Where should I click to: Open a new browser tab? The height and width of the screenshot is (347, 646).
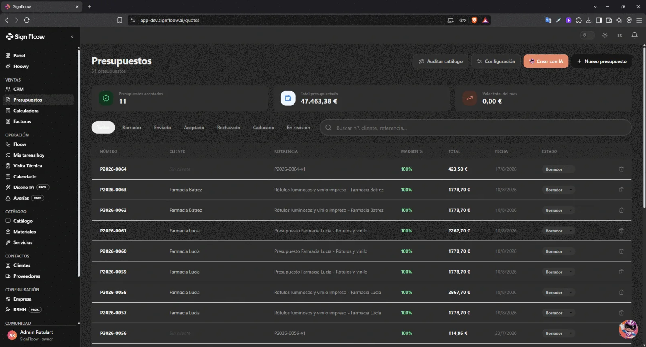[x=89, y=6]
